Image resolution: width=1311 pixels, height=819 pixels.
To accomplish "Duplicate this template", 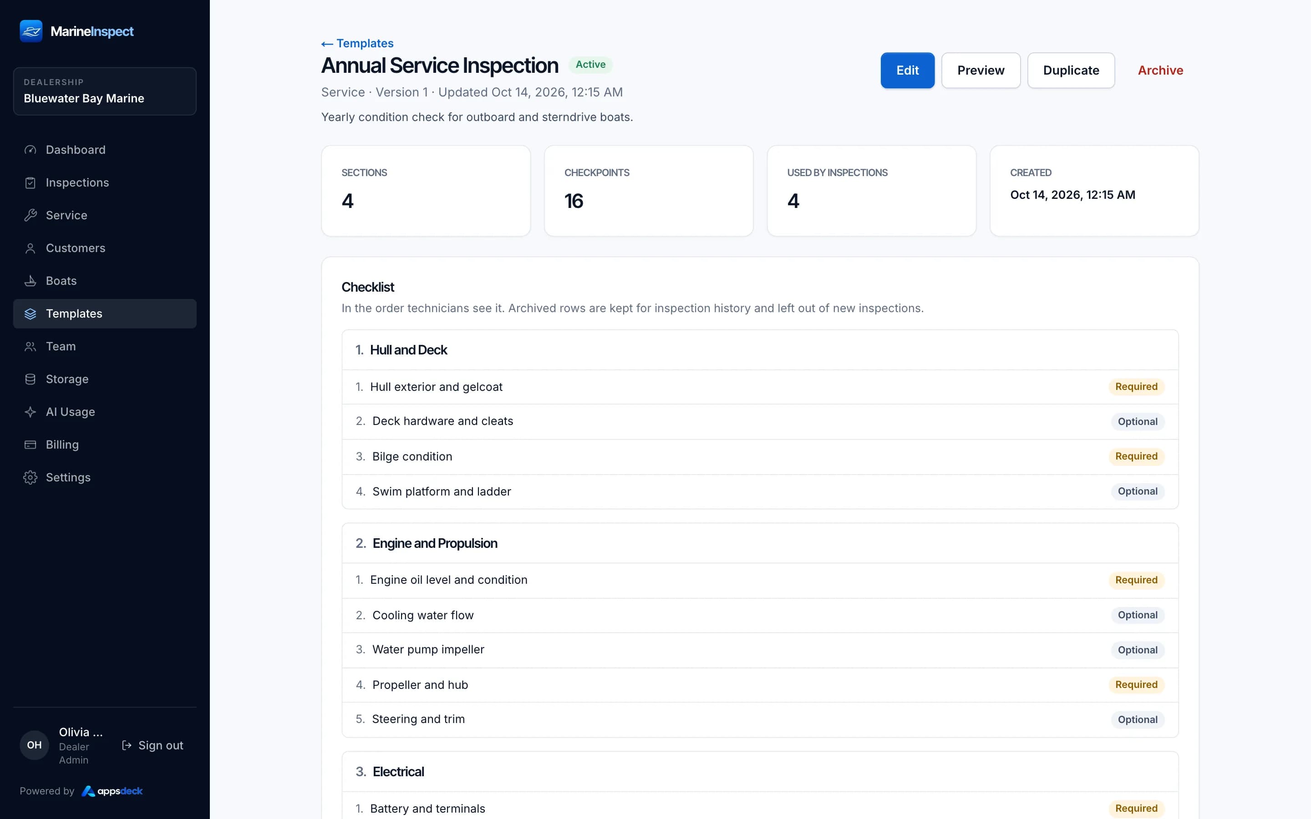I will click(x=1071, y=71).
